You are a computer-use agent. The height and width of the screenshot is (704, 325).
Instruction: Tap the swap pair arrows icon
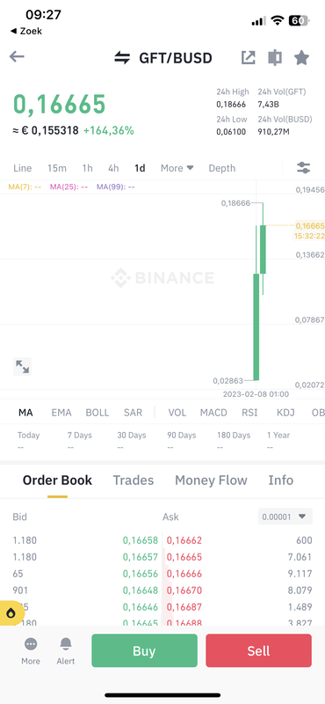tap(122, 58)
